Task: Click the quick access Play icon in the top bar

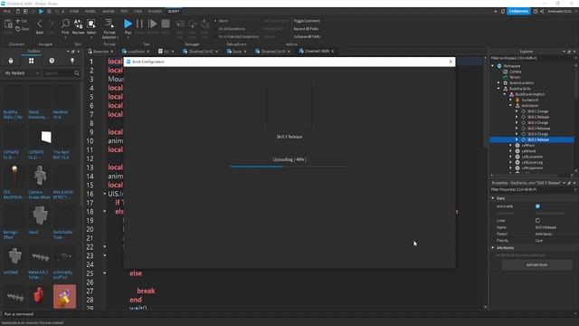Action: point(41,12)
